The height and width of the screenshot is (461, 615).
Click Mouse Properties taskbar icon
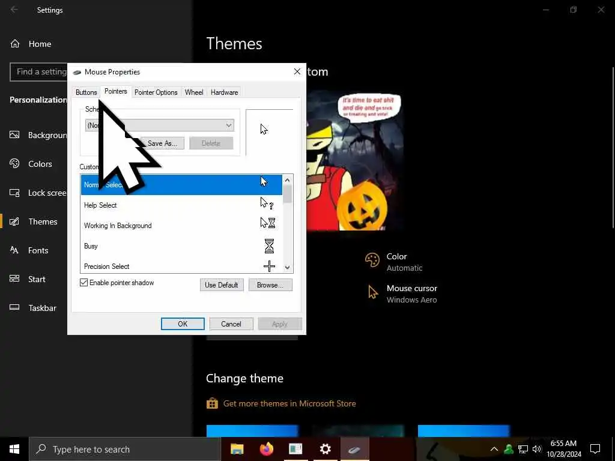pyautogui.click(x=354, y=449)
